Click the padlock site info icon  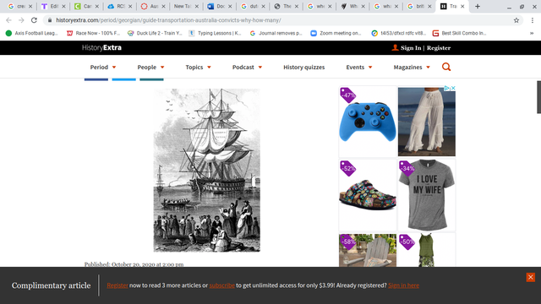click(50, 20)
